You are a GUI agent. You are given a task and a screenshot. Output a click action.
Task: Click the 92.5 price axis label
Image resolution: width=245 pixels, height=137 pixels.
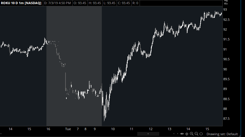(x=227, y=20)
